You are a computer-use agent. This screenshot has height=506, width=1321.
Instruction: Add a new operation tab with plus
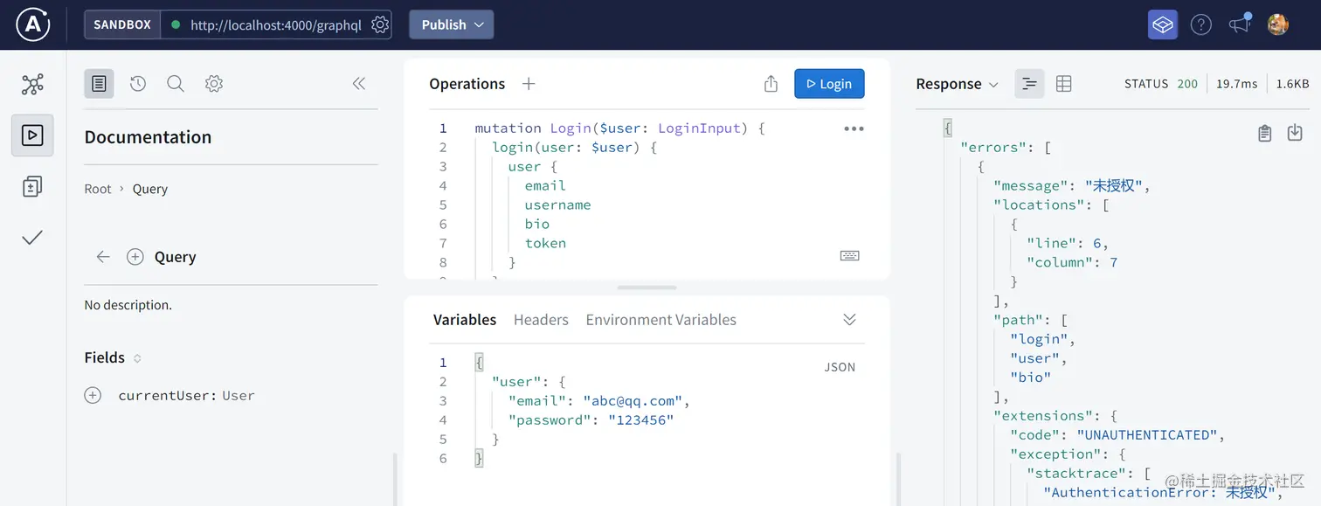pos(529,84)
